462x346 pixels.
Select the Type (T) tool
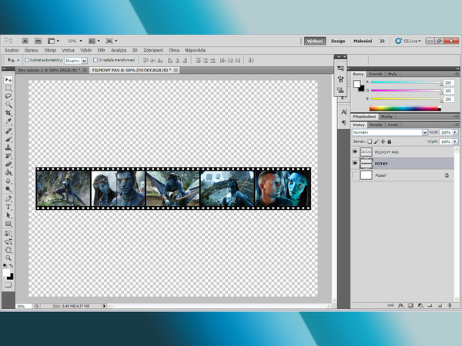[x=9, y=207]
